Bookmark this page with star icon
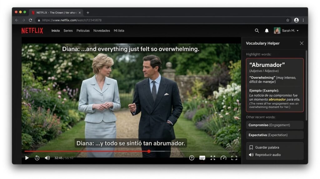 tap(288, 20)
